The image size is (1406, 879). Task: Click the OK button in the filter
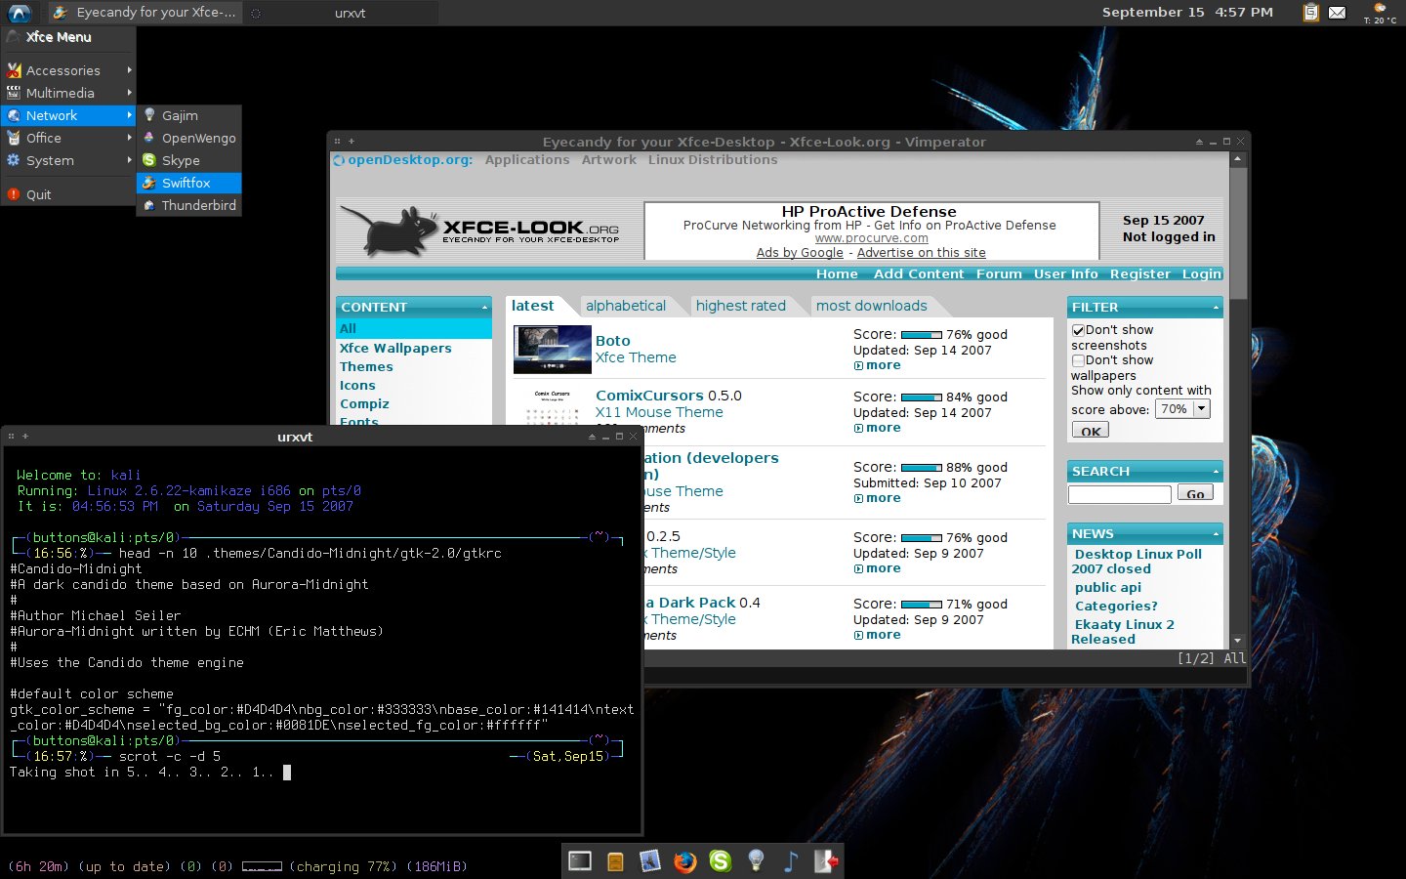[x=1091, y=431]
